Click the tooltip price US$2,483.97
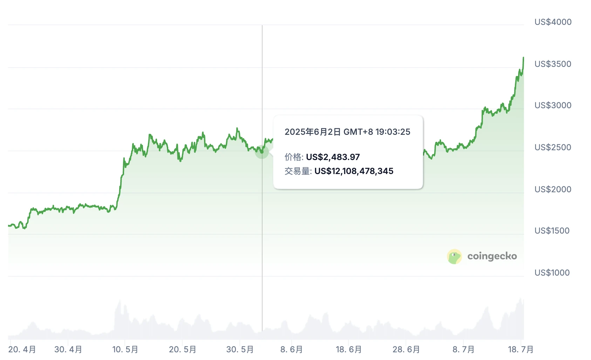 click(333, 157)
